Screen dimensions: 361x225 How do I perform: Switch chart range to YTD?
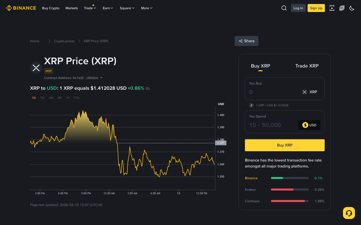(76, 98)
